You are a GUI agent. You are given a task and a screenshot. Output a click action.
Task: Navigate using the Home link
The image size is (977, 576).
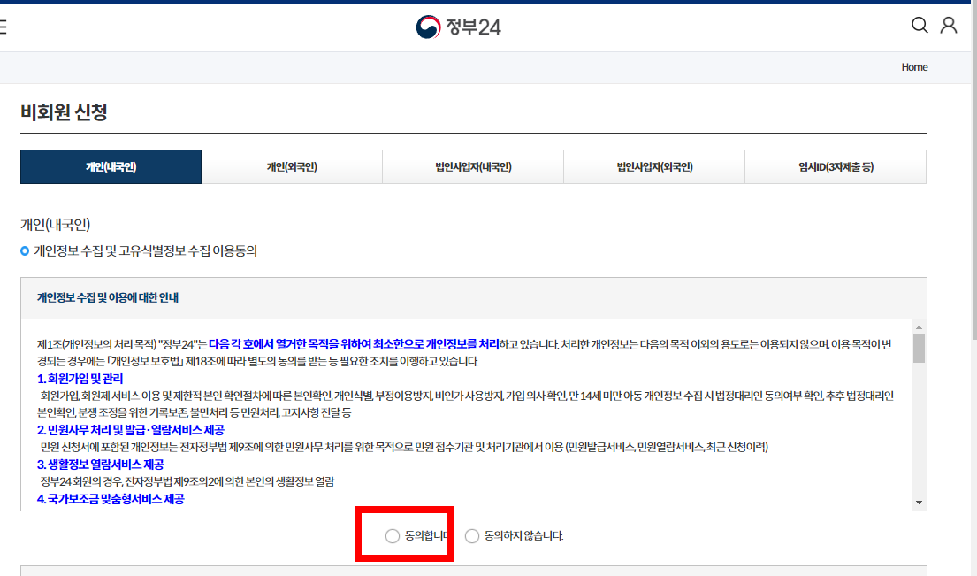(914, 66)
